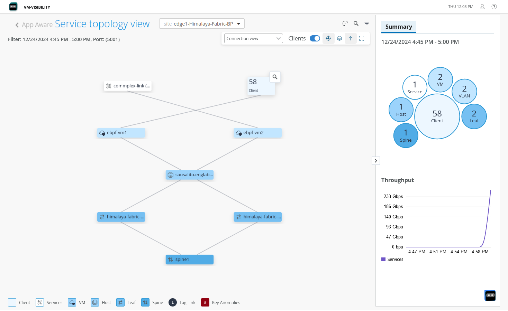Click the purple Services legend swatch
Viewport: 508px width, 311px height.
click(x=383, y=259)
